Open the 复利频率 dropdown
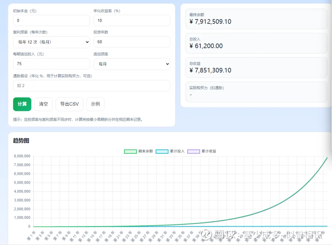Image resolution: width=332 pixels, height=245 pixels. (51, 42)
